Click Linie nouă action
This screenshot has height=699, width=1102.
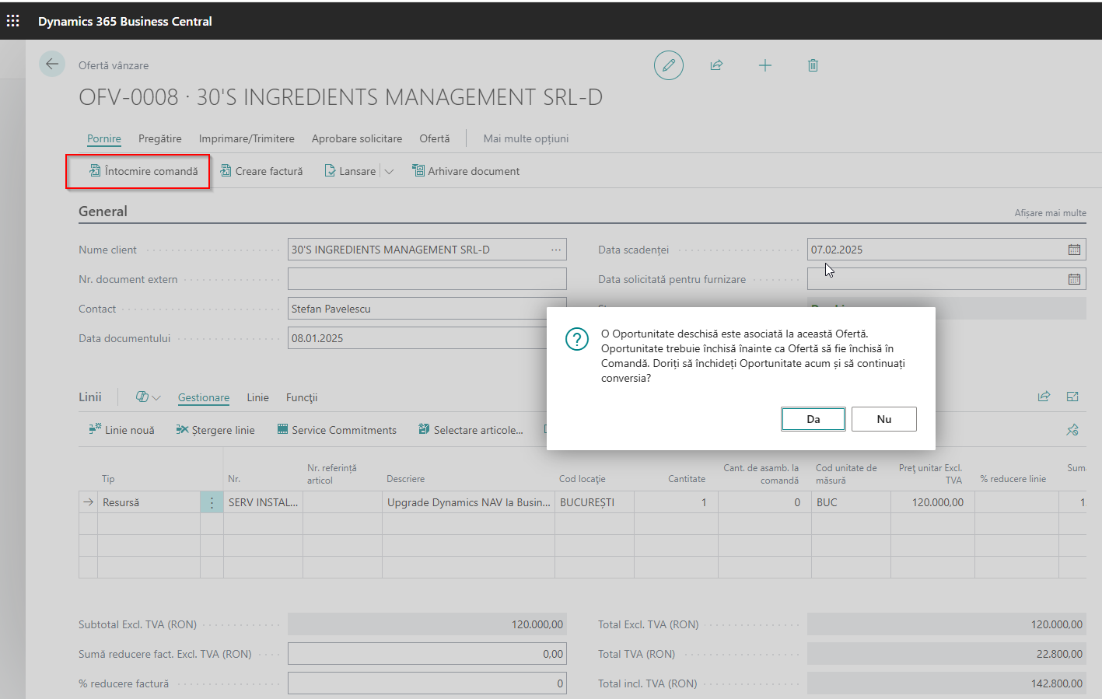(122, 430)
